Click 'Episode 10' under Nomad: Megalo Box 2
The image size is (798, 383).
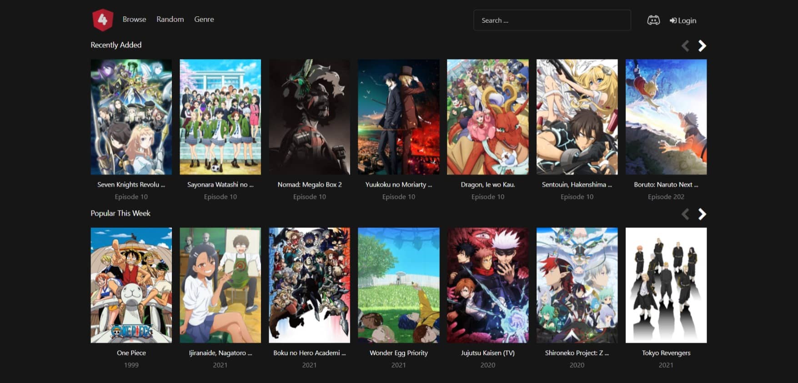pyautogui.click(x=310, y=197)
